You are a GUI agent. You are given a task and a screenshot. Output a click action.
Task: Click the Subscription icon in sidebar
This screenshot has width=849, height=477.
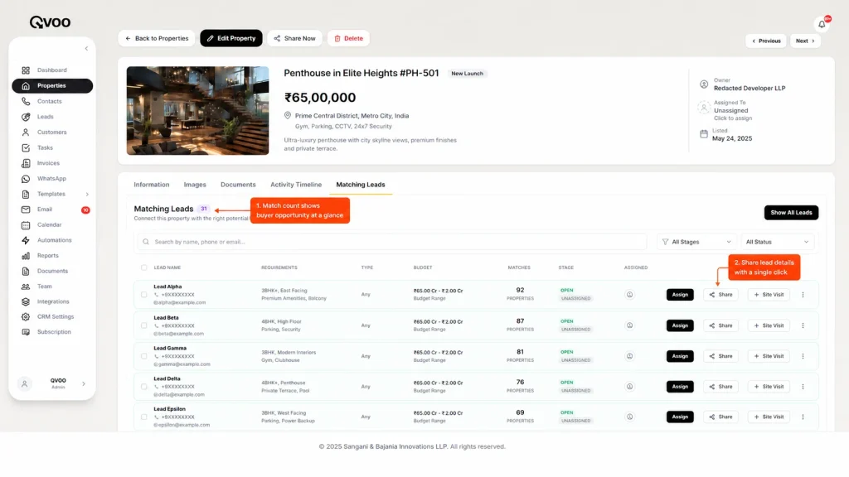(26, 332)
